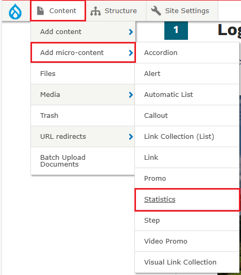Choose Promo micro-content type
This screenshot has height=275, width=241.
pyautogui.click(x=187, y=179)
